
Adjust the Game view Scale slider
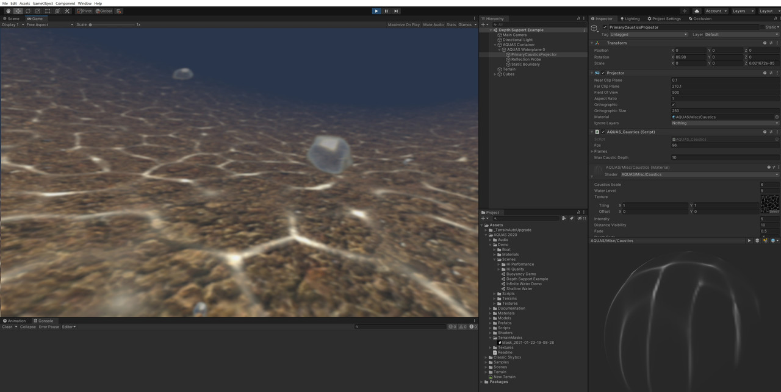click(x=112, y=25)
